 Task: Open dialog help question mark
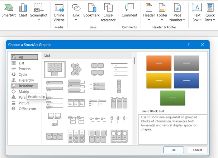click(x=188, y=45)
